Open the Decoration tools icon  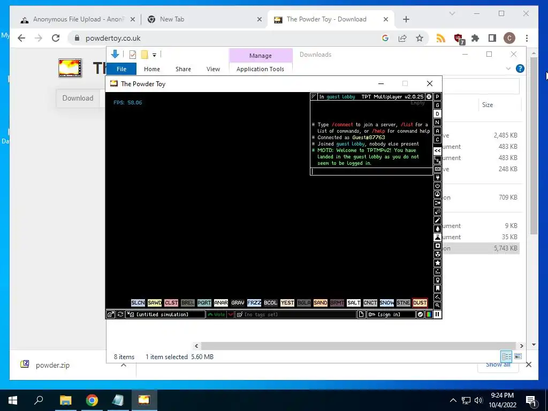(x=437, y=297)
